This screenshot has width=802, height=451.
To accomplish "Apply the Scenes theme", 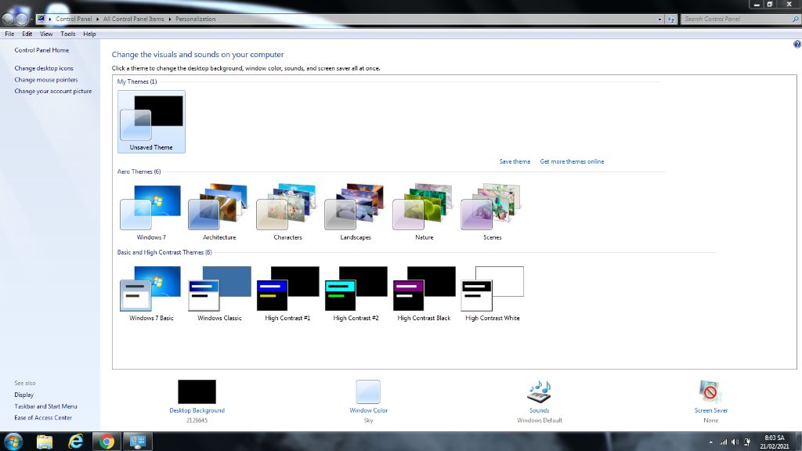I will click(492, 212).
